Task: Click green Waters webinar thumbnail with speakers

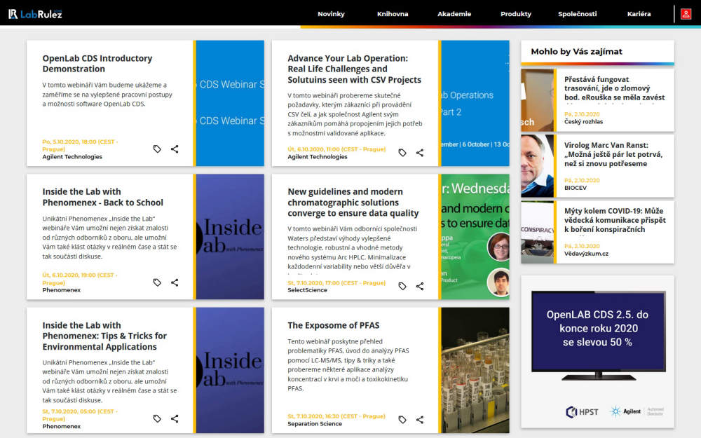Action: click(475, 236)
